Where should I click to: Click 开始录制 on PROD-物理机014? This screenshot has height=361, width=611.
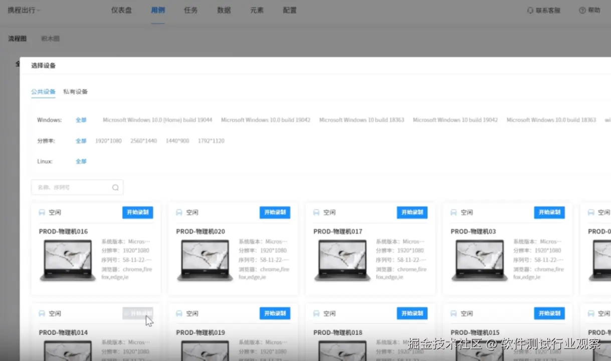coord(138,313)
